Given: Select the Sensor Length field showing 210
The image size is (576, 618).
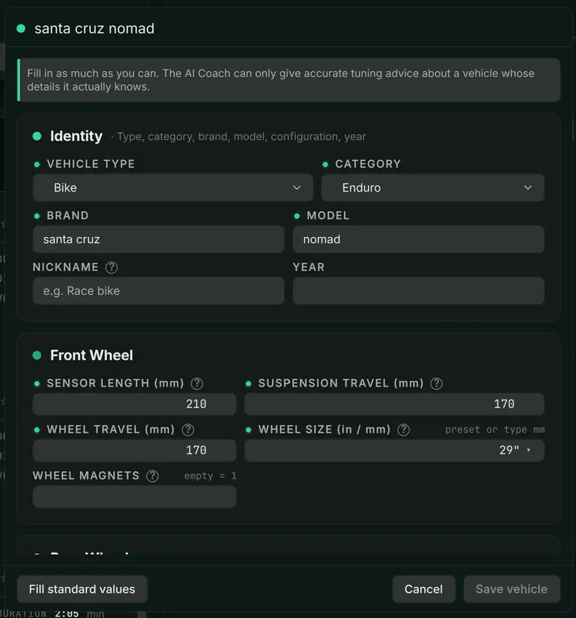Looking at the screenshot, I should (x=135, y=404).
